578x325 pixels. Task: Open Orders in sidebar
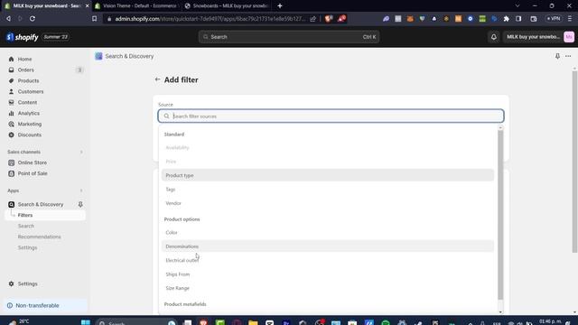pos(26,70)
